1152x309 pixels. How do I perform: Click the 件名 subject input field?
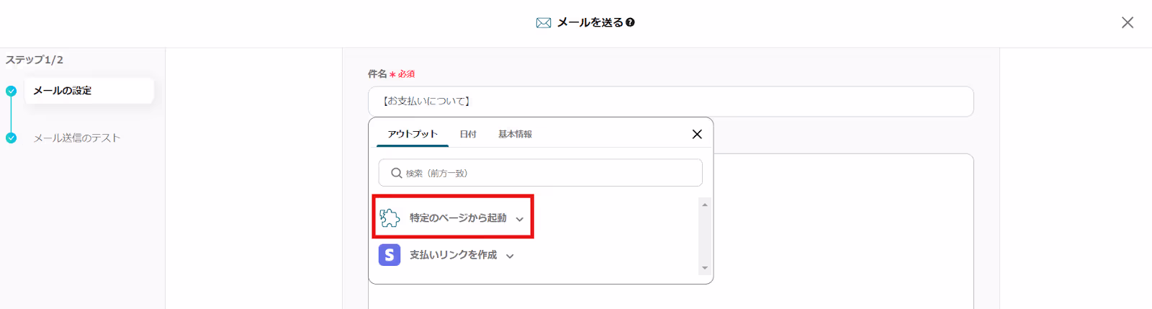tap(671, 102)
